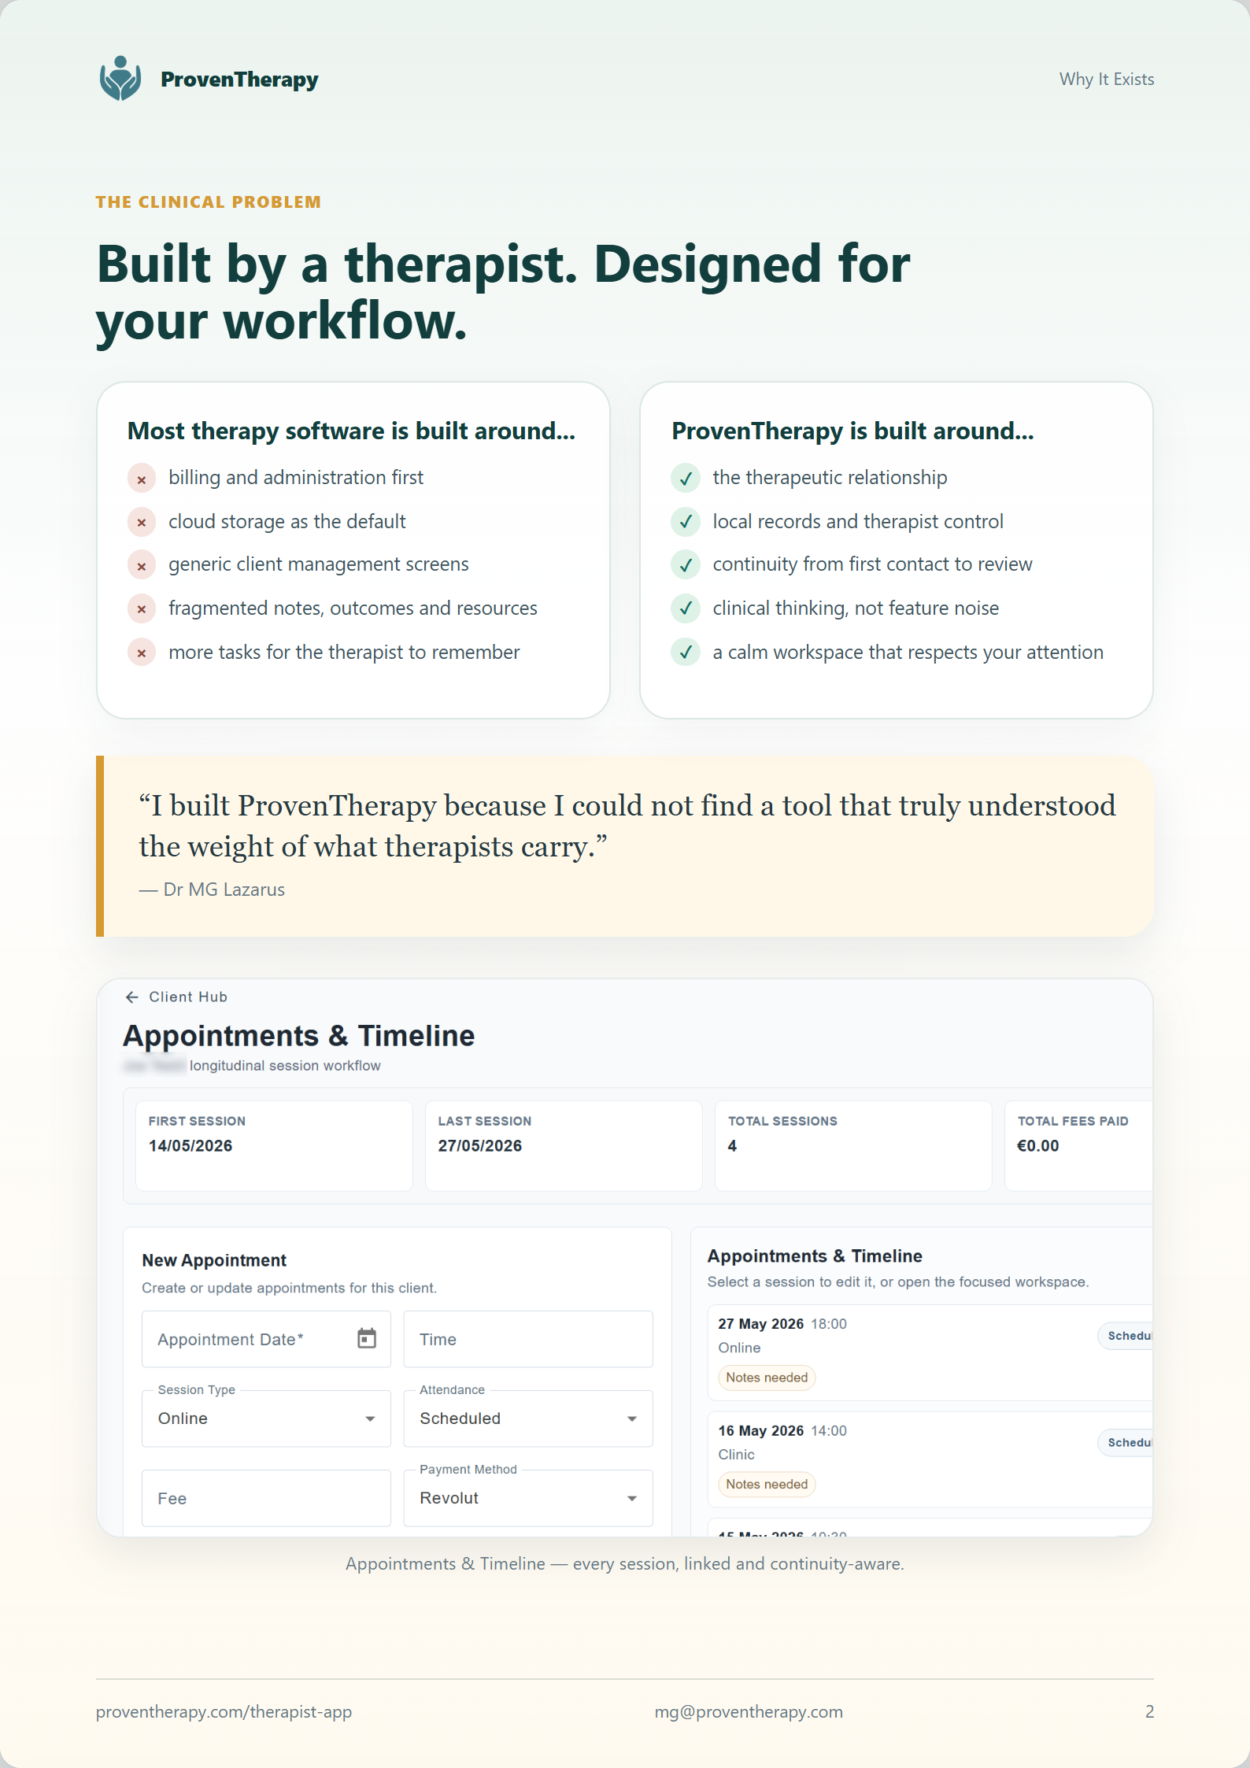1250x1768 pixels.
Task: Click the cross icon next to cloud storage
Action: click(x=142, y=522)
